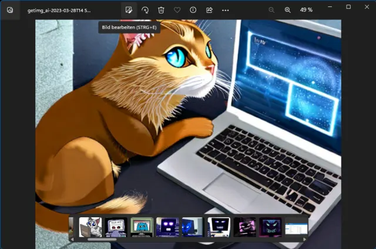Click the zoom in magnifier icon

pos(288,10)
